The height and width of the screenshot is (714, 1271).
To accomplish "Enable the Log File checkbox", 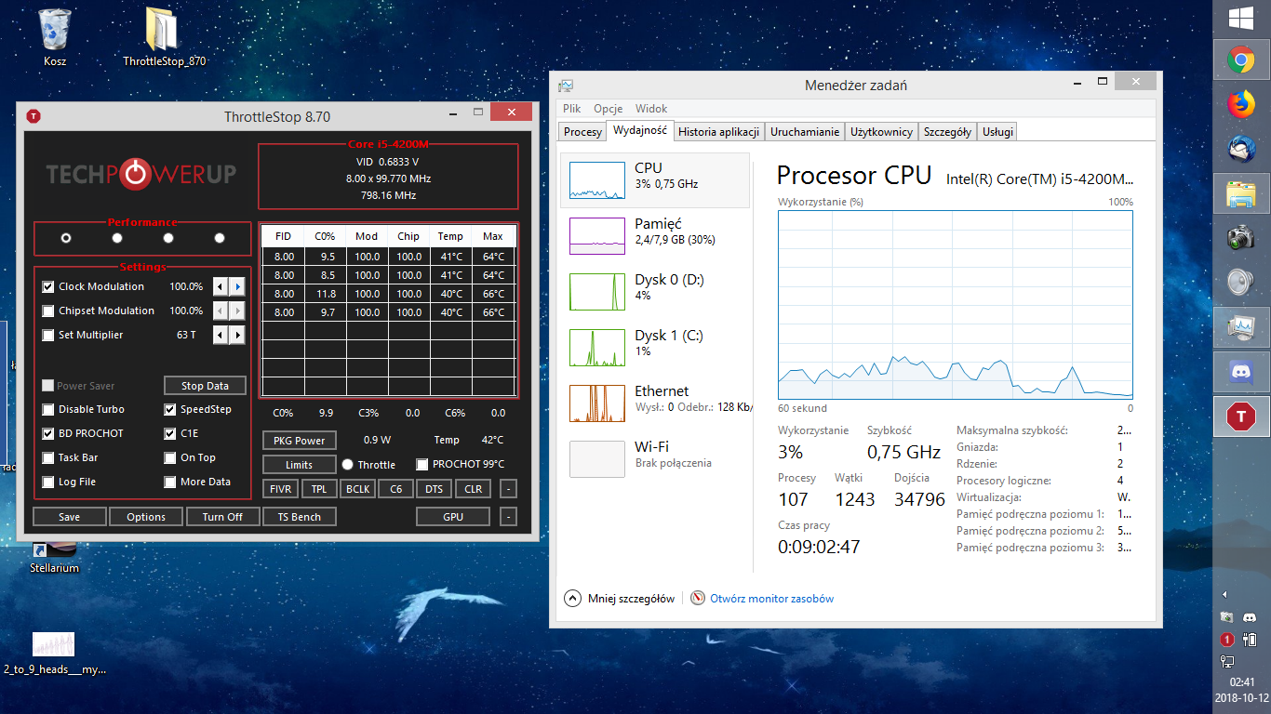I will pyautogui.click(x=48, y=482).
